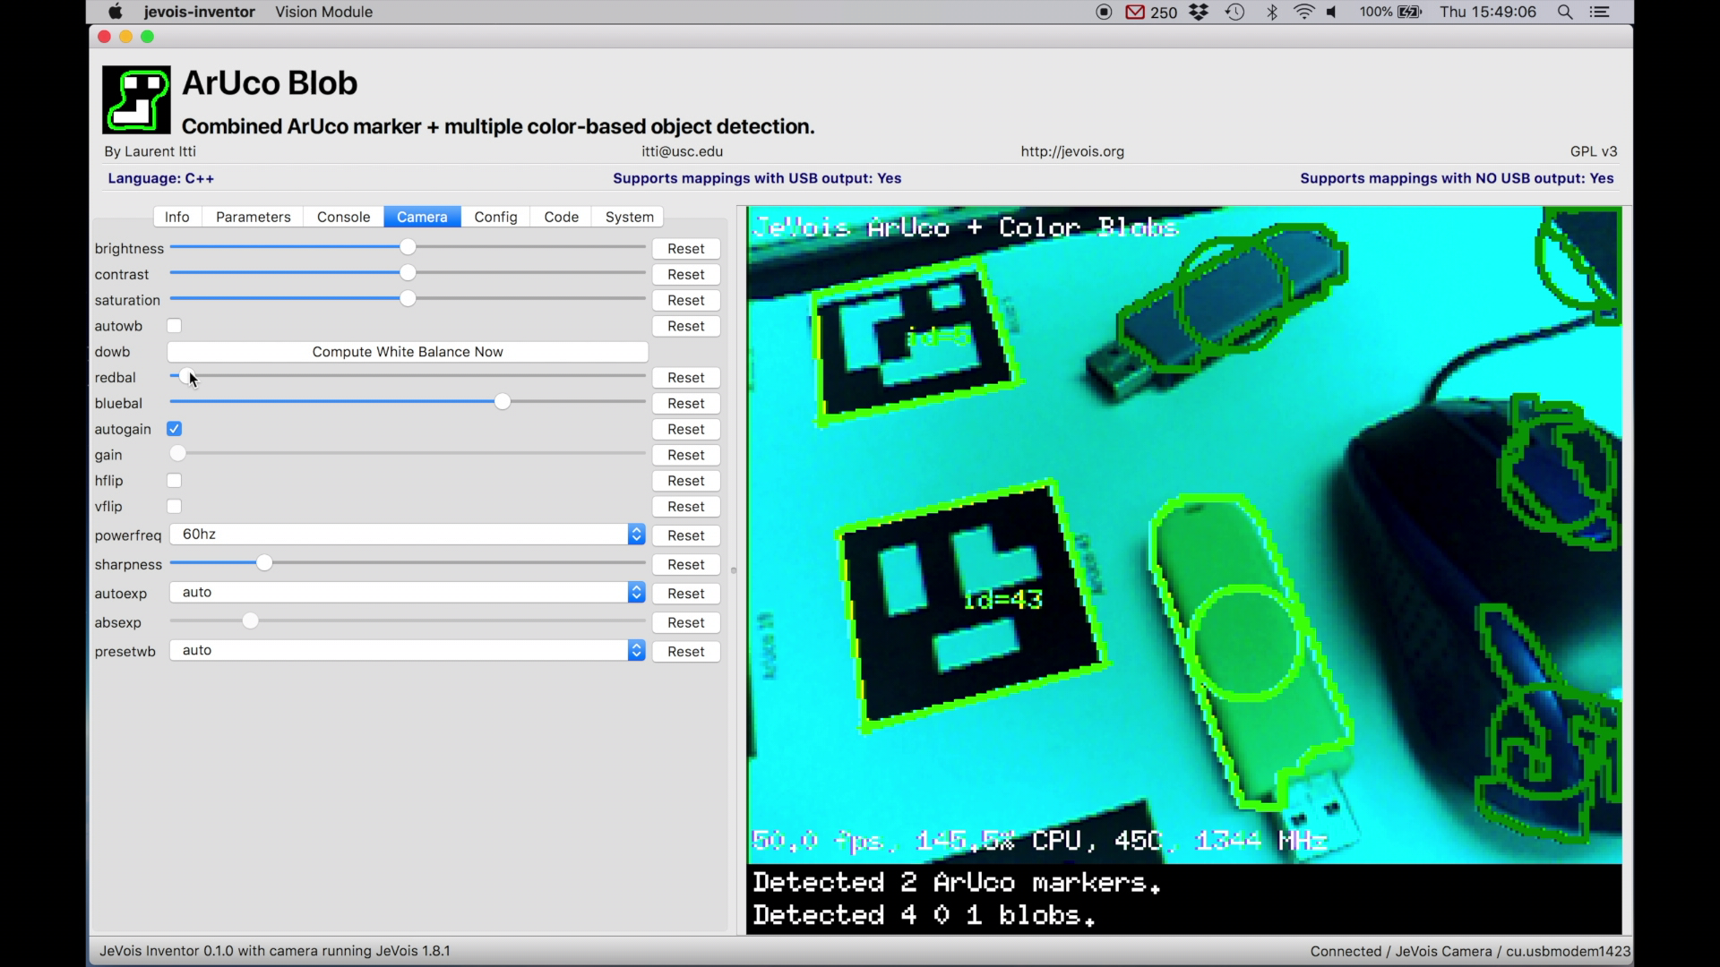This screenshot has height=967, width=1720.
Task: Open the presetwb dropdown
Action: 408,651
